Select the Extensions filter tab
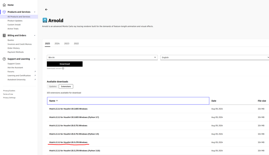Image resolution: width=269 pixels, height=155 pixels. click(66, 86)
